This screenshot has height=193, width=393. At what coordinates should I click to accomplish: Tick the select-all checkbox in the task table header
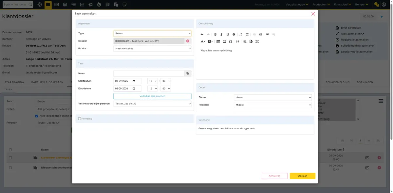tap(10, 150)
